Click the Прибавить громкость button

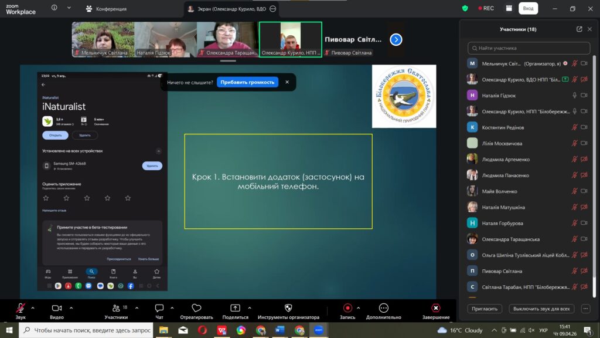coord(247,82)
